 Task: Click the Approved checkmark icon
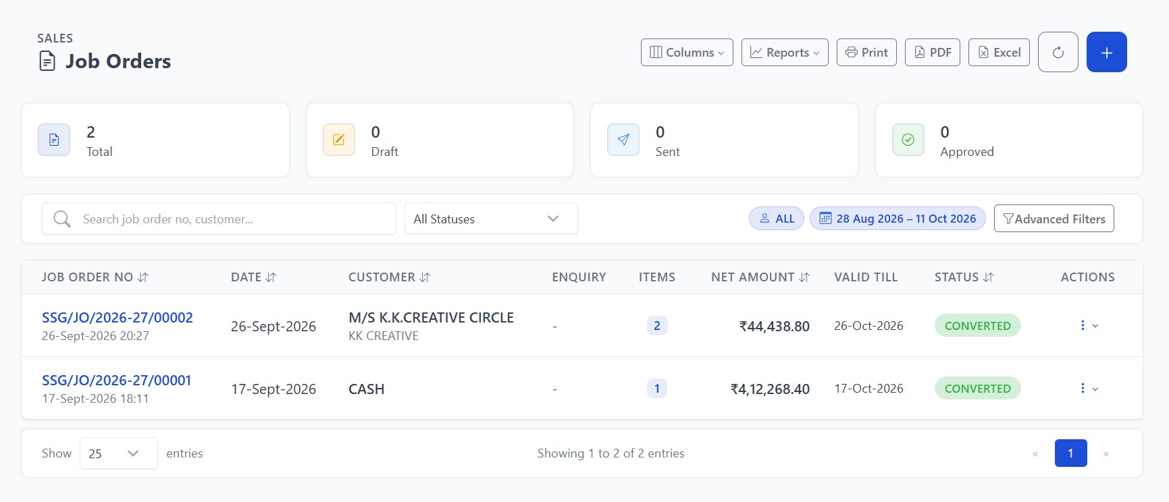click(908, 140)
